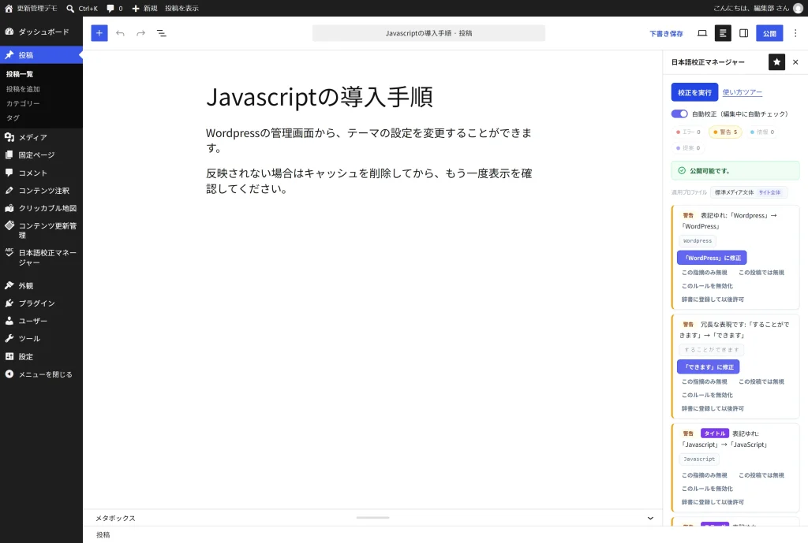Toggle the 自動校正 auto-check switch
Screen dimensions: 808x543
coord(679,113)
